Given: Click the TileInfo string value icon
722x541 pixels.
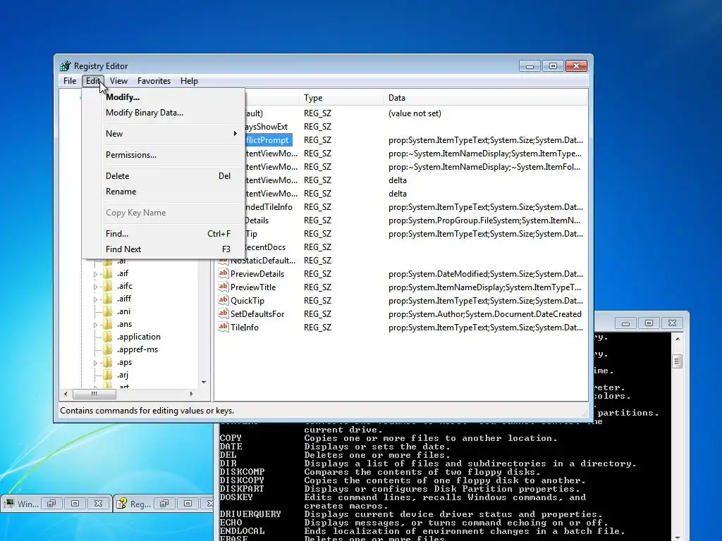Looking at the screenshot, I should click(224, 327).
